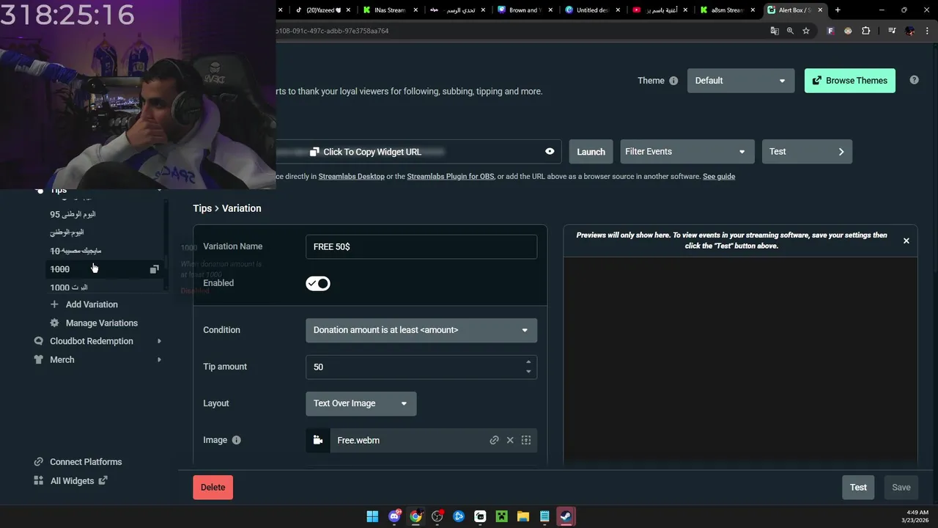The image size is (938, 528).
Task: Click the Variation Name input field
Action: 421,247
